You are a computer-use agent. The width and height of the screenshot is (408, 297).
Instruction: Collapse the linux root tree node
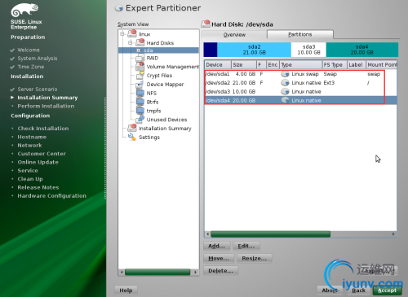click(x=122, y=34)
